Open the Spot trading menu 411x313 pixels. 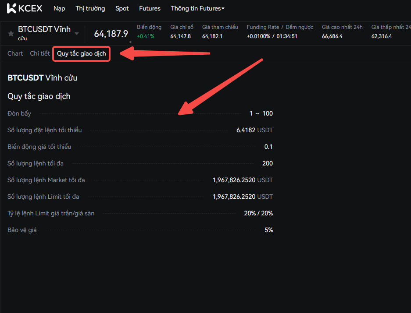tap(122, 8)
